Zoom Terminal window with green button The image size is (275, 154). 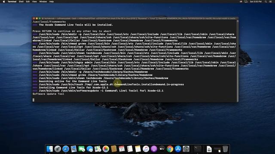point(40,18)
